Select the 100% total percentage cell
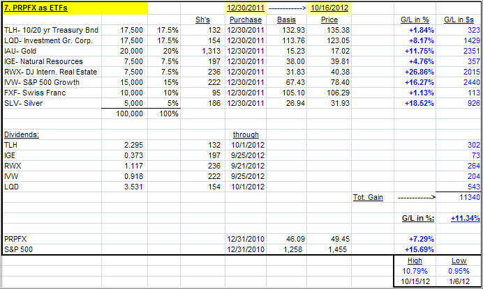483x289 pixels. (169, 114)
